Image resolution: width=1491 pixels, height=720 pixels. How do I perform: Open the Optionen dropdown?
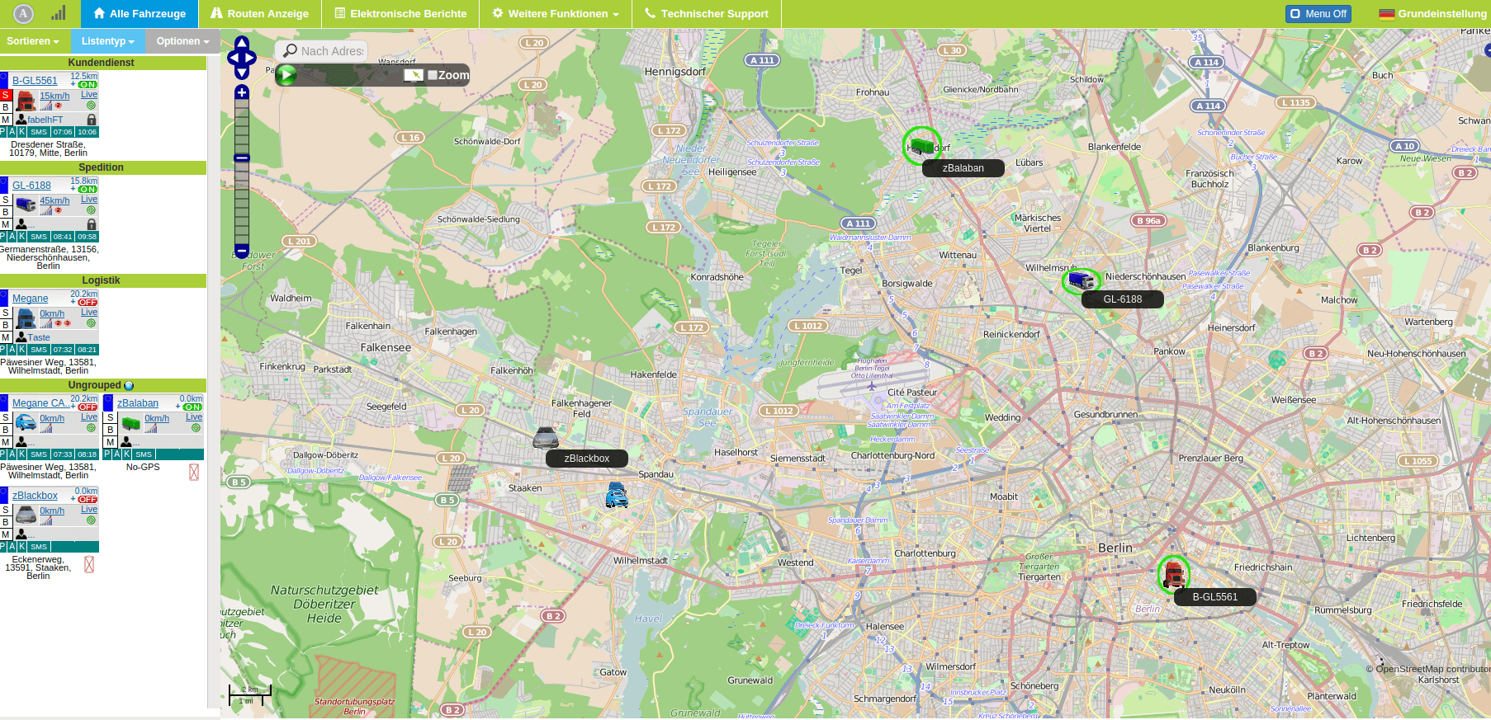[182, 41]
